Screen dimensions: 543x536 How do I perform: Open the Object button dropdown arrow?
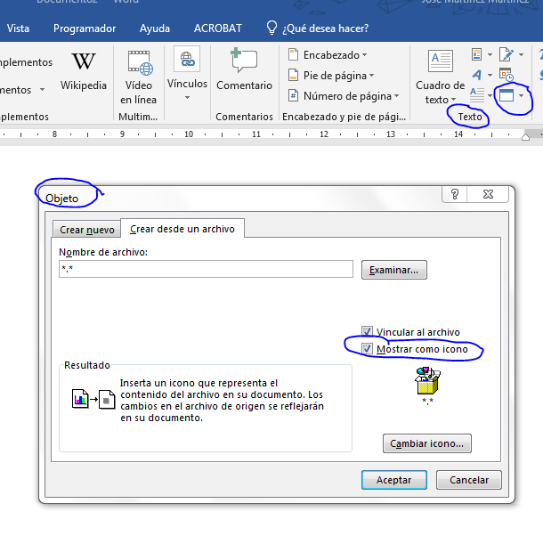[x=521, y=95]
